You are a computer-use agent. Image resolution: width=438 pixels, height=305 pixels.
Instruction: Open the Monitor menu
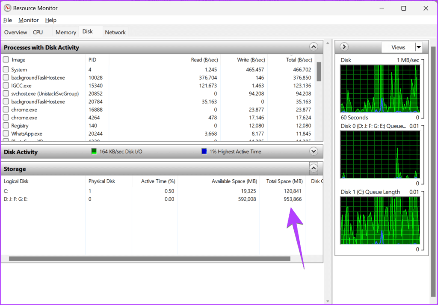[28, 20]
